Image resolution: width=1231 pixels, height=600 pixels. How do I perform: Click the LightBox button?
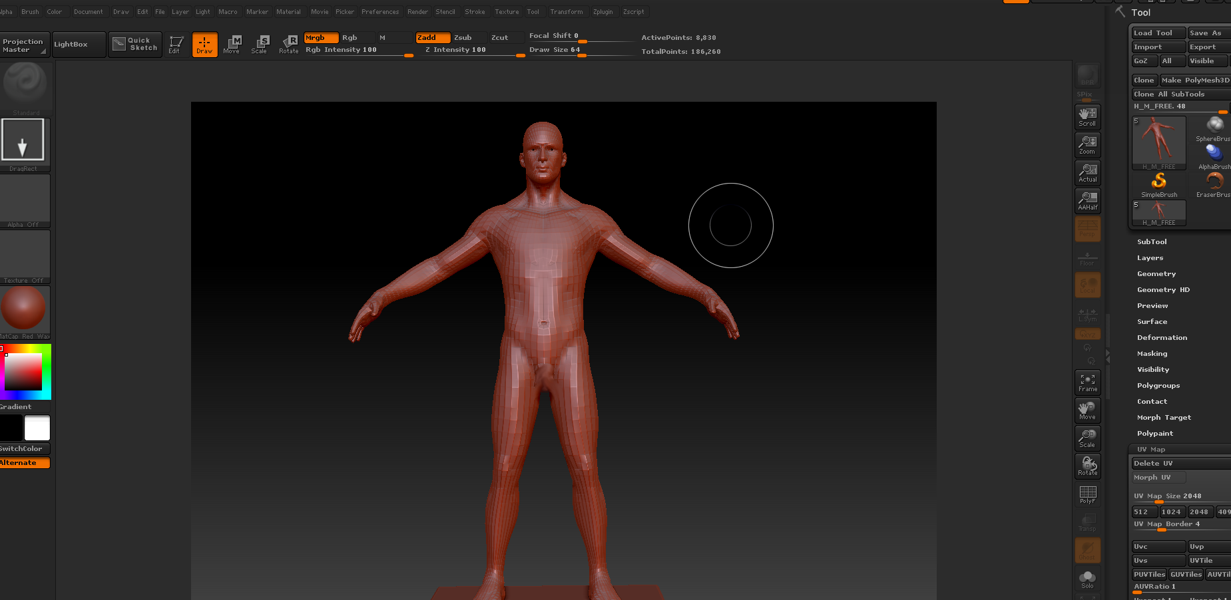(x=79, y=45)
